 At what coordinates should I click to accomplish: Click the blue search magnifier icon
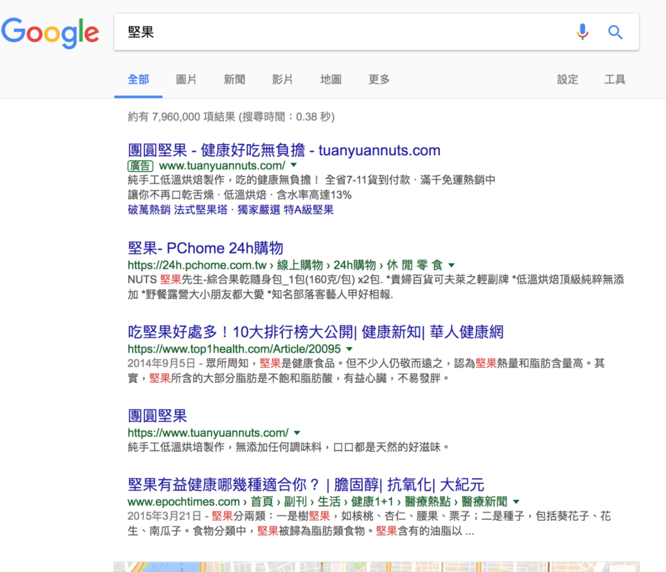click(x=615, y=32)
